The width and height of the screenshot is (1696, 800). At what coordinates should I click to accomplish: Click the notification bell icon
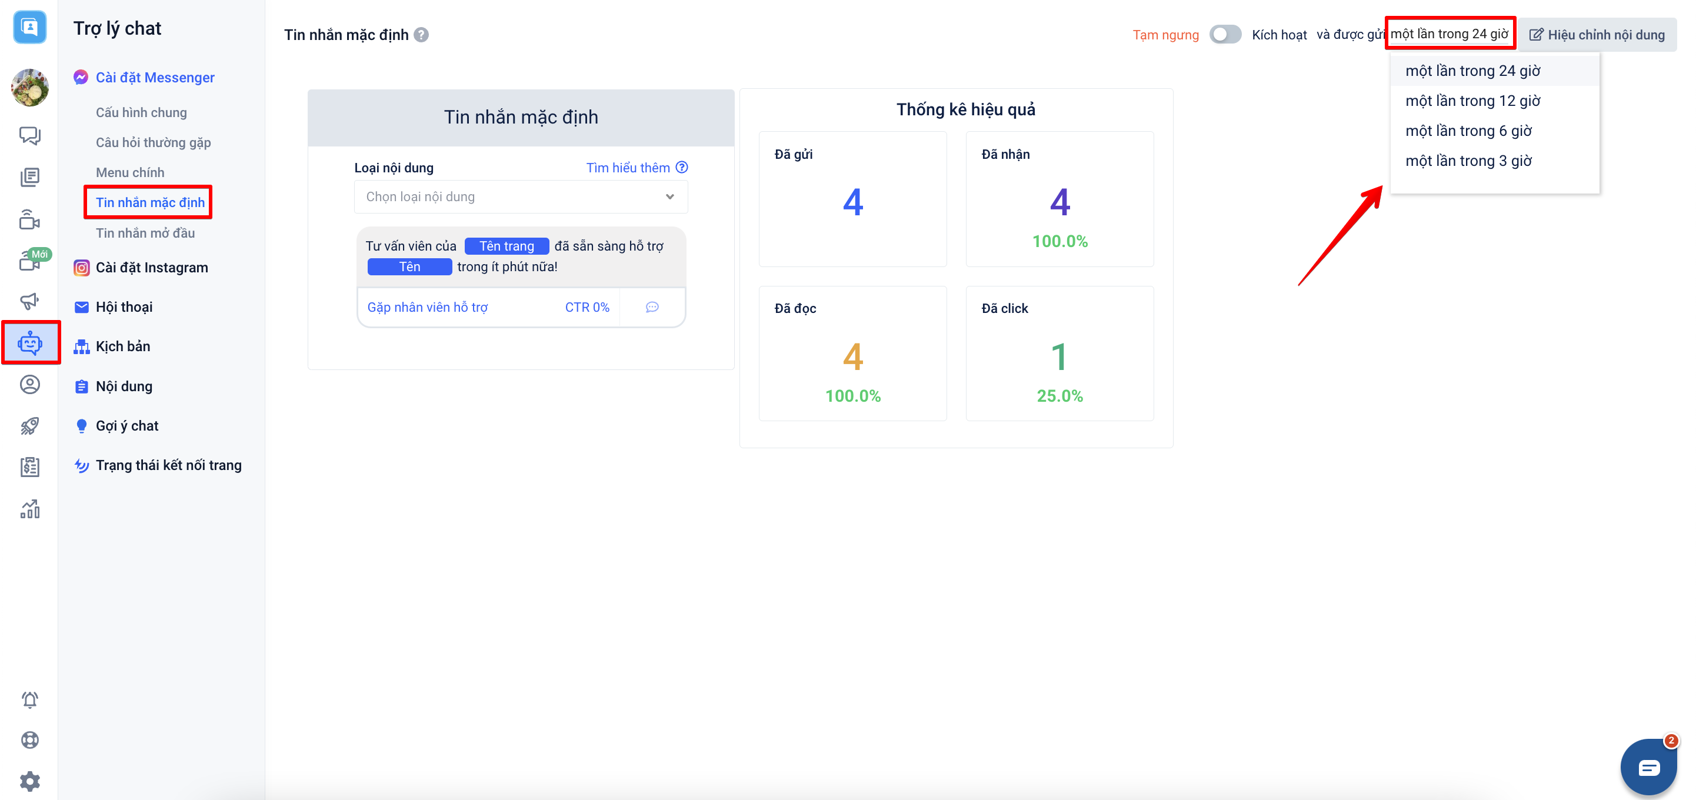29,699
